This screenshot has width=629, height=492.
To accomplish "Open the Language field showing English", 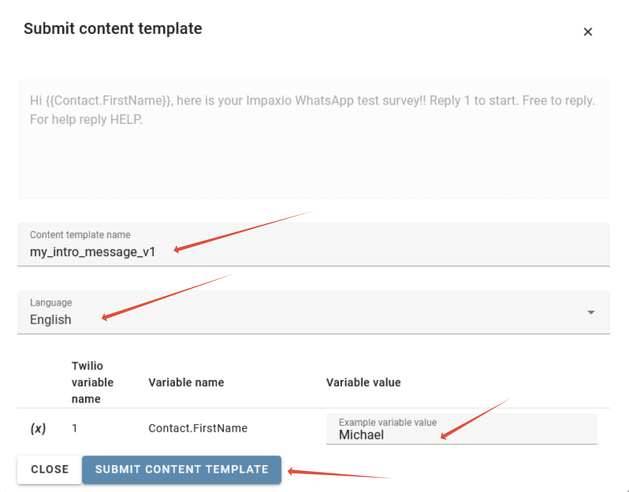I will 306,312.
